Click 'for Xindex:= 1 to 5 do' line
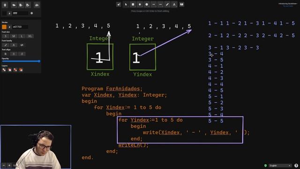This screenshot has height=169, width=300. (127, 108)
